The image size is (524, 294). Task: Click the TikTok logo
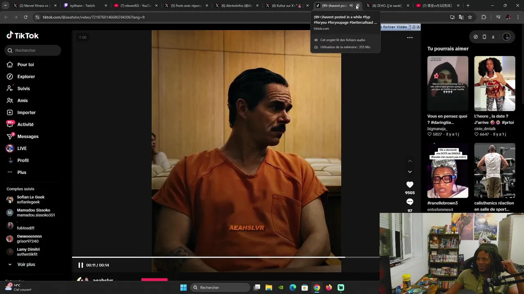[23, 36]
